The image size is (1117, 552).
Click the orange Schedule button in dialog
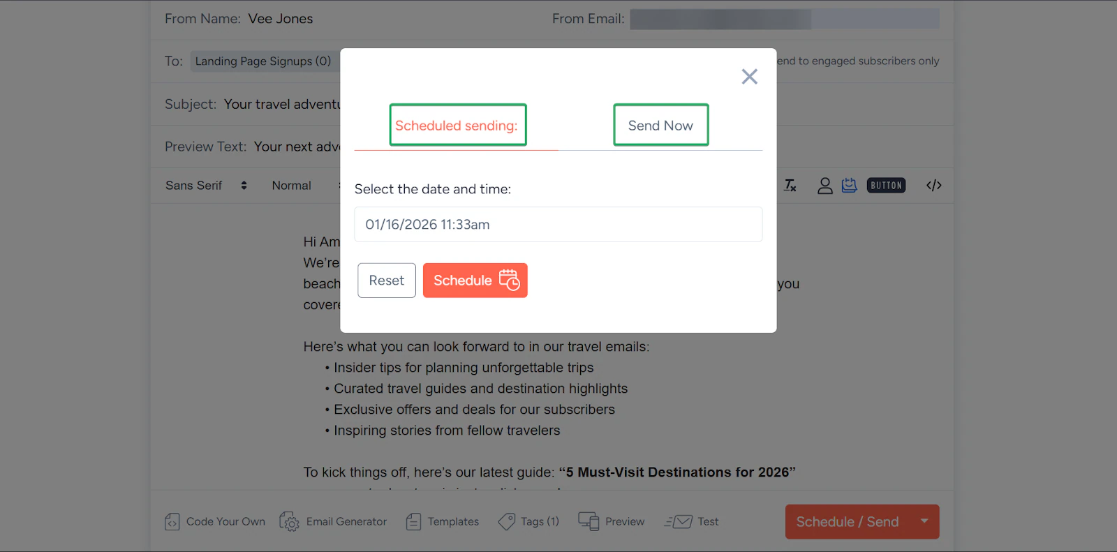[475, 281]
